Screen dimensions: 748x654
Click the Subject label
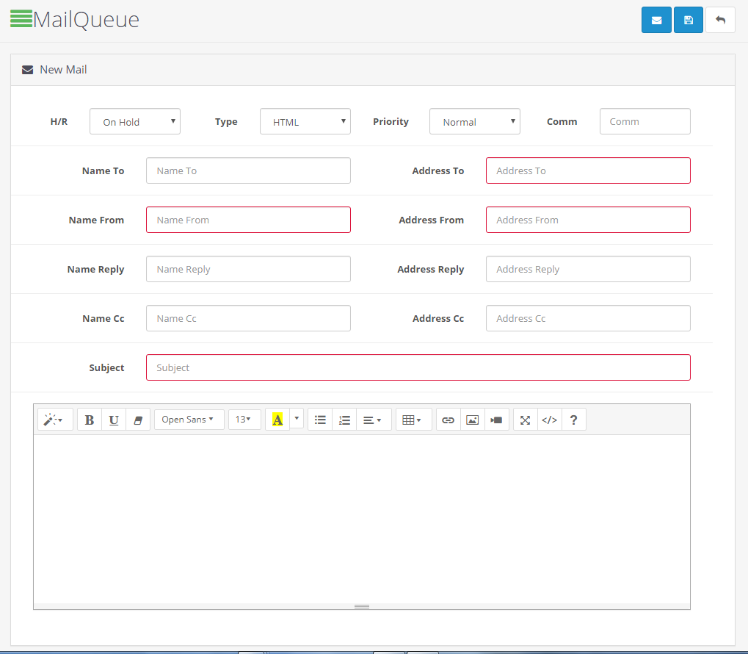tap(106, 368)
